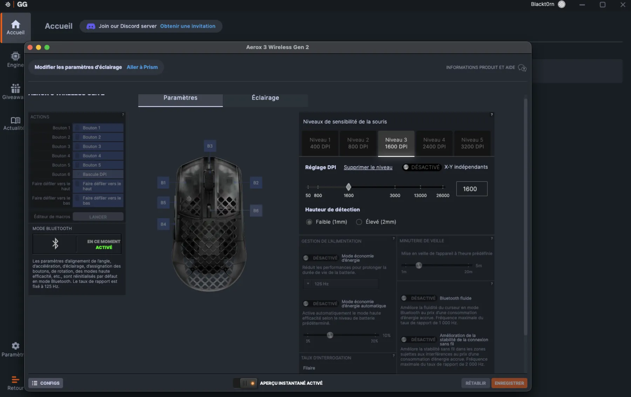Open the Bouton 2 action dropdown

tap(98, 137)
